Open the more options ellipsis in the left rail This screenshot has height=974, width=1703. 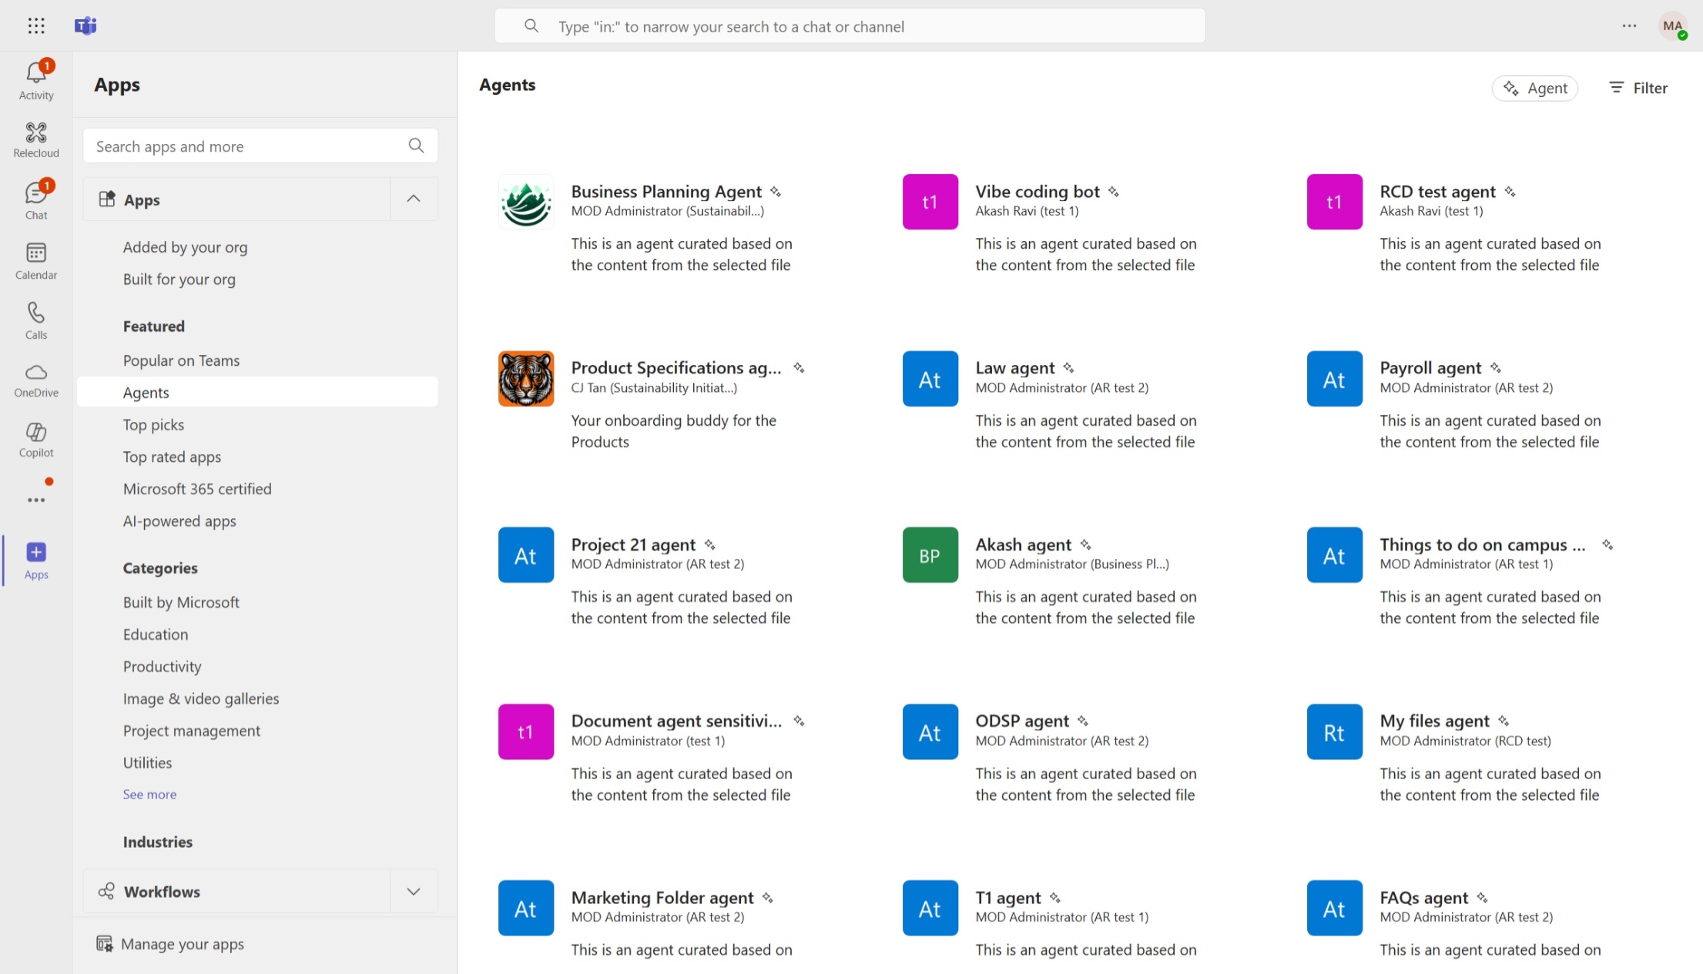tap(36, 500)
